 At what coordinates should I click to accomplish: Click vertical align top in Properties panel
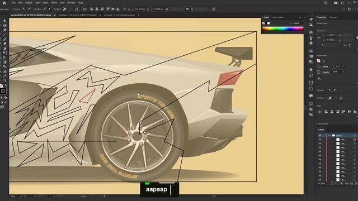pyautogui.click(x=343, y=112)
